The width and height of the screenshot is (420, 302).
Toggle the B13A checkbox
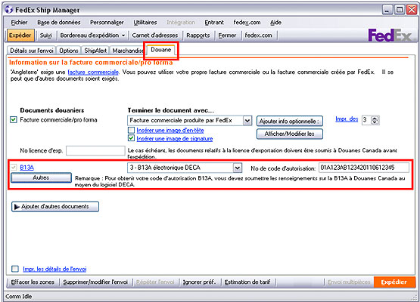[14, 168]
